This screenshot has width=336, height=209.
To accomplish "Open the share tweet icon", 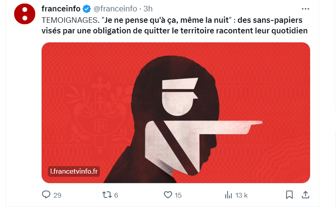I will pos(305,194).
